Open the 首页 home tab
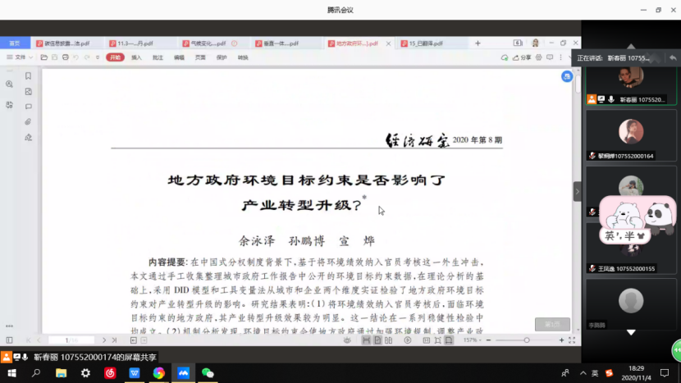 click(15, 43)
